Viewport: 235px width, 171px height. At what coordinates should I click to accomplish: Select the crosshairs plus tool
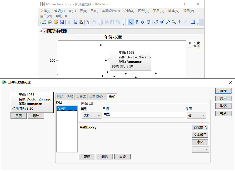coord(180,22)
